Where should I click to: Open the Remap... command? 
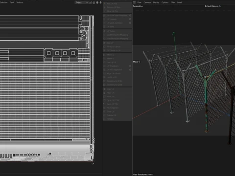[x=117, y=119]
